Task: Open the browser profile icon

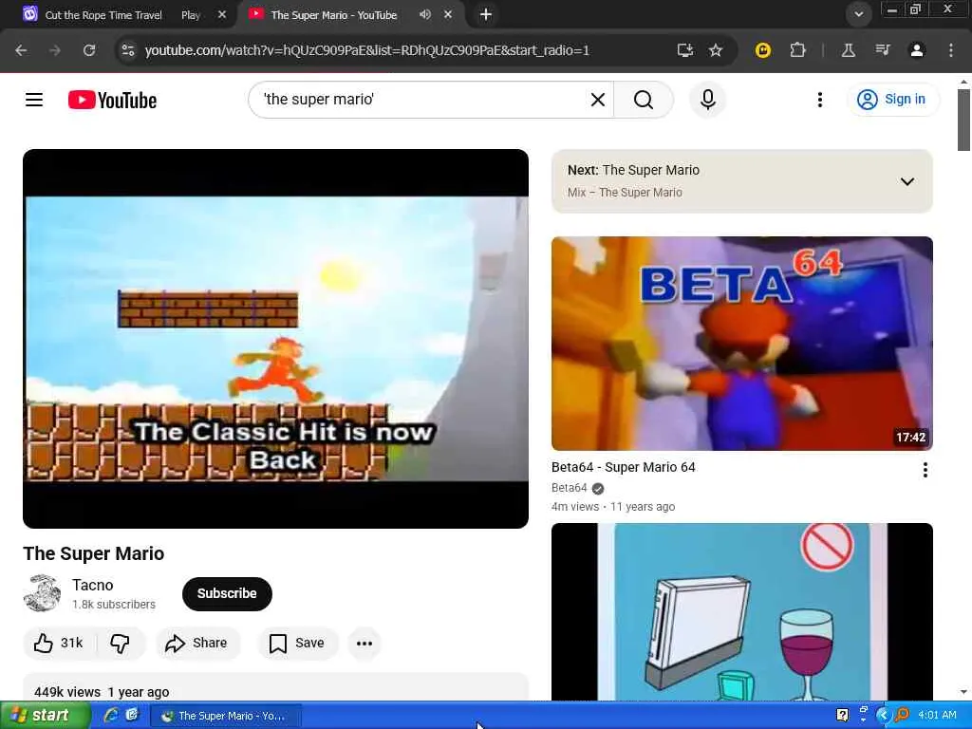Action: 917,50
